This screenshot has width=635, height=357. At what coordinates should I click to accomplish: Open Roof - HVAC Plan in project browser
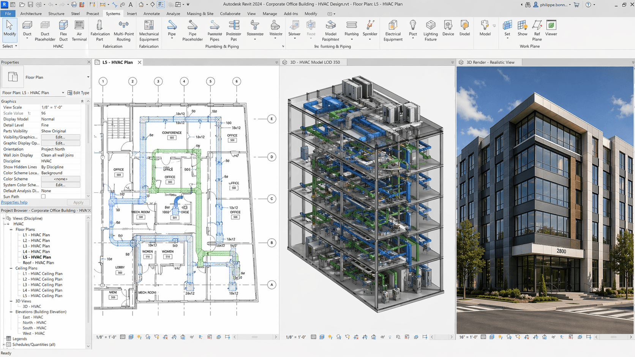click(38, 263)
